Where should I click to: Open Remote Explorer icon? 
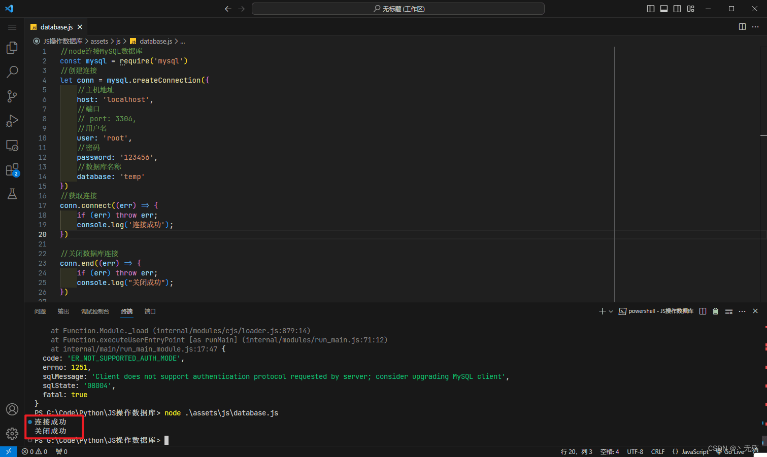click(x=12, y=146)
